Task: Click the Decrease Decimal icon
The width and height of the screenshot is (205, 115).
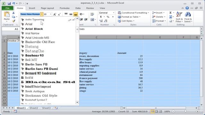Action: [106, 21]
